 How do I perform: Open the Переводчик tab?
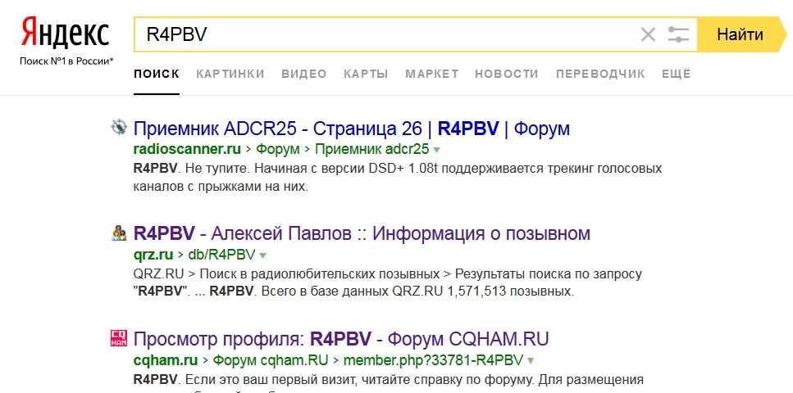(600, 74)
